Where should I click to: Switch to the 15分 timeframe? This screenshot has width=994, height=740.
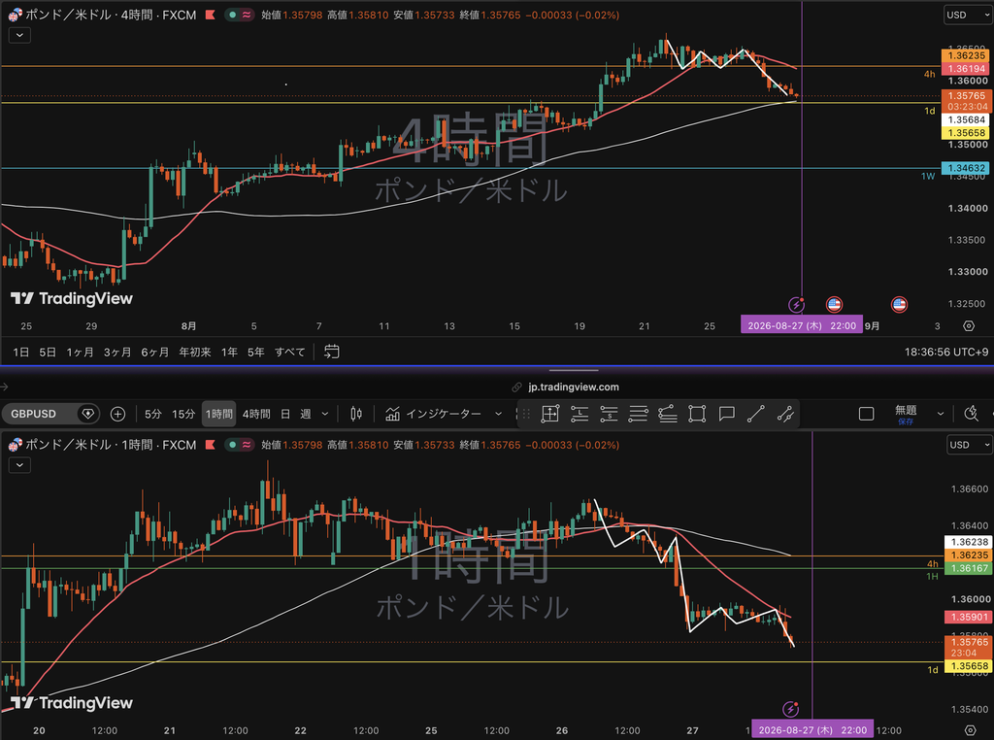[x=183, y=414]
